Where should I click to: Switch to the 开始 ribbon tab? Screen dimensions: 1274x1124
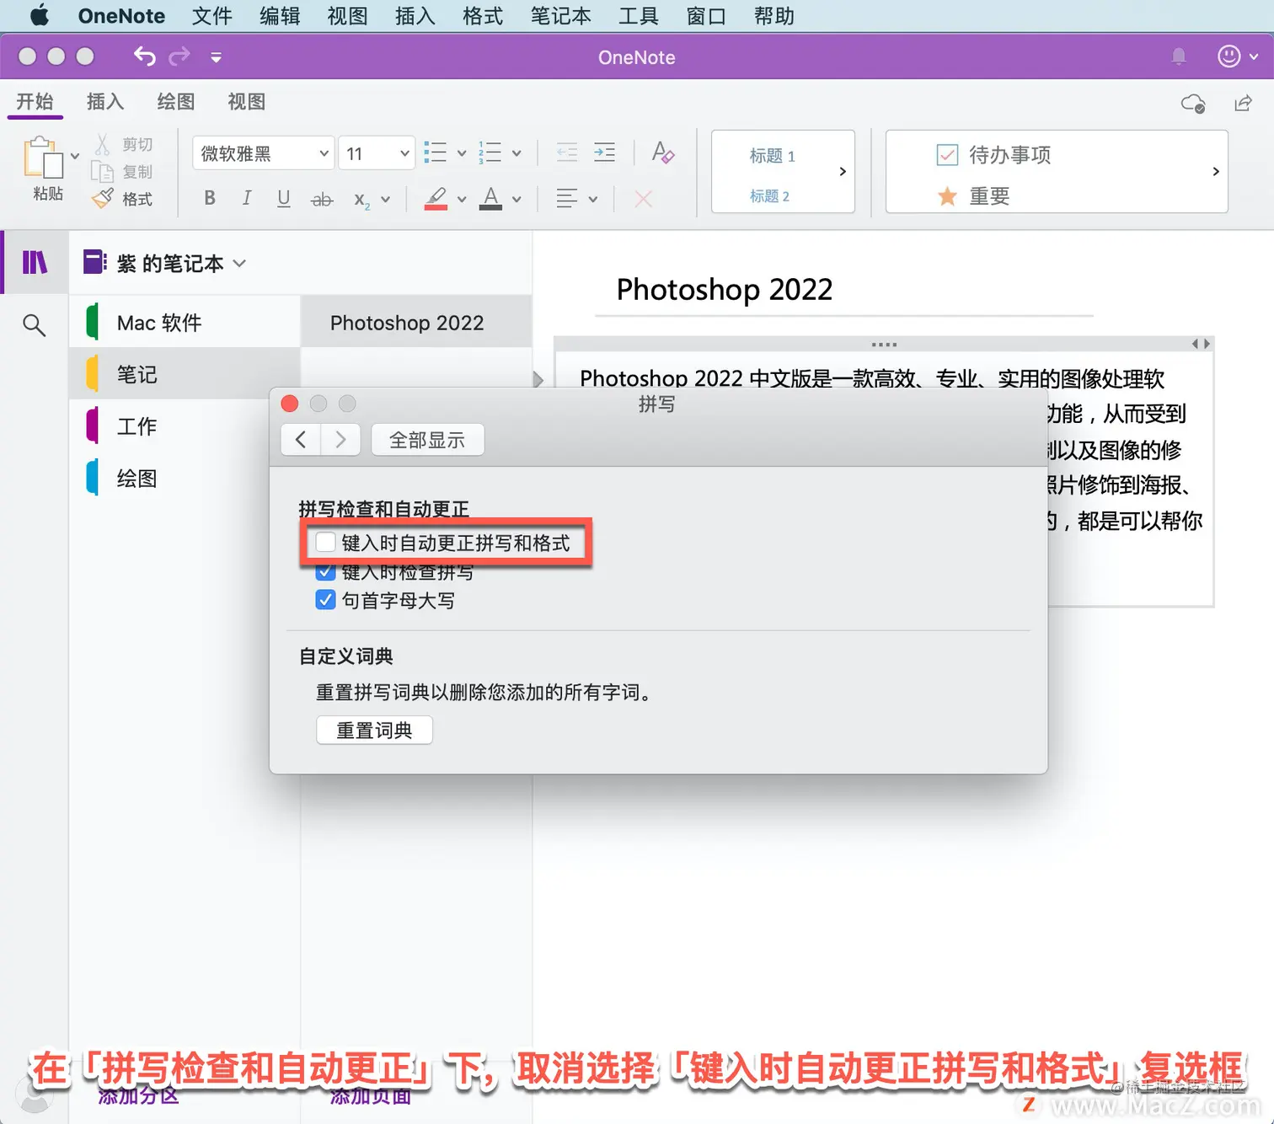click(35, 102)
